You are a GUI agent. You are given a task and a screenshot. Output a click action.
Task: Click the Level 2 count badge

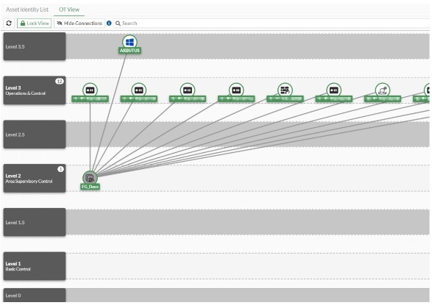point(60,169)
